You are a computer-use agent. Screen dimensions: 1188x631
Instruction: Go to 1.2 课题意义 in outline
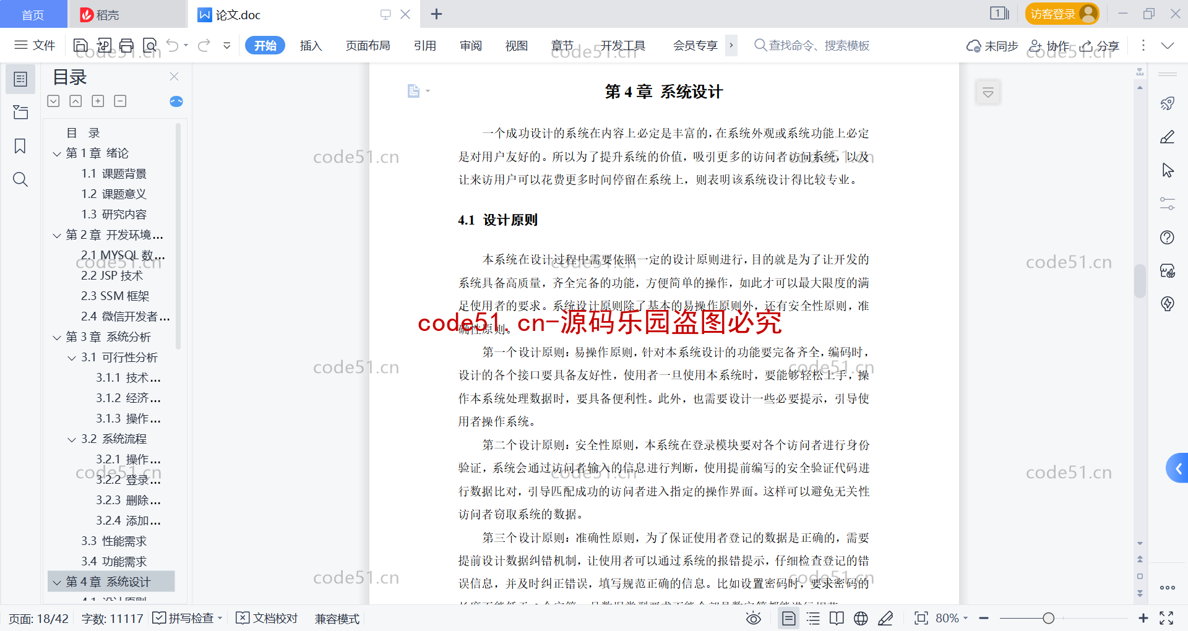pyautogui.click(x=114, y=194)
